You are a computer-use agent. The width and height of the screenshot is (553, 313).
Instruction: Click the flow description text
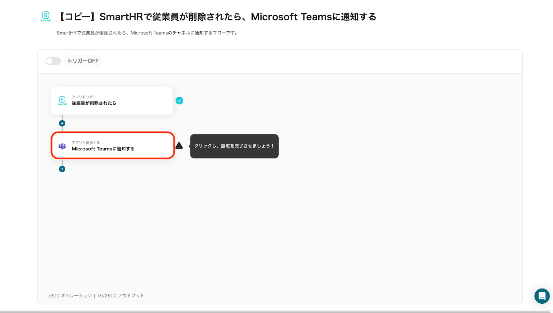click(x=147, y=33)
